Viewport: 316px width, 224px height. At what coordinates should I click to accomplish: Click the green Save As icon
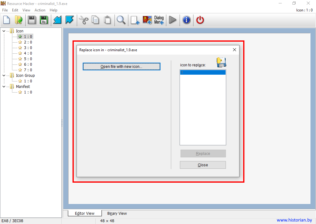[x=44, y=20]
